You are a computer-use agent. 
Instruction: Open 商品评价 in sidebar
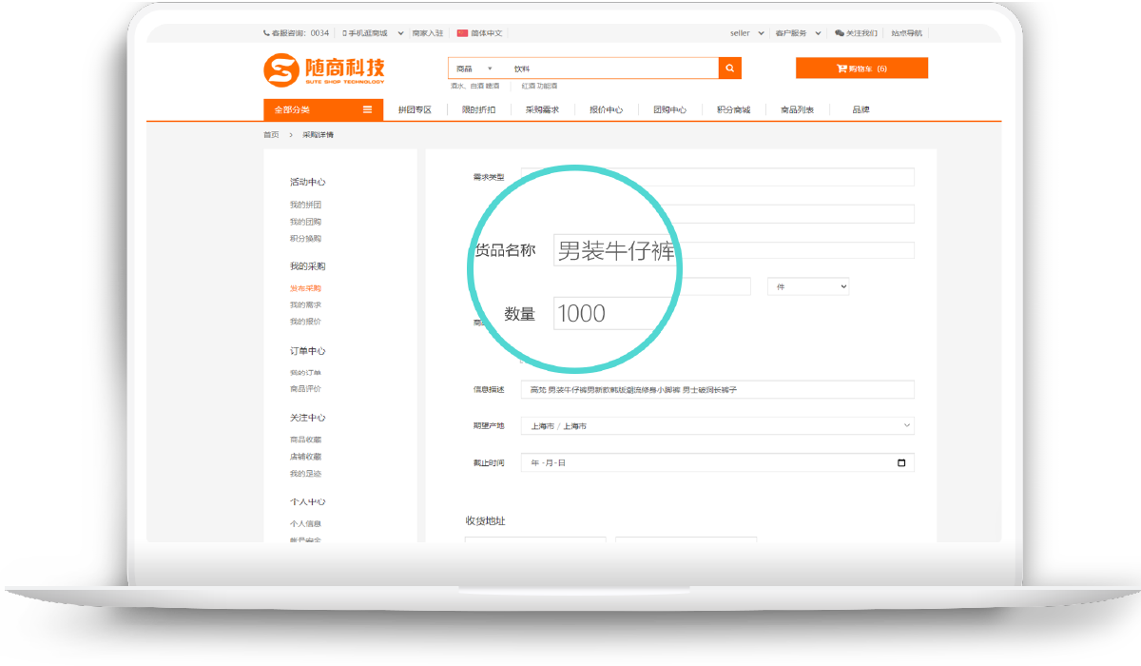[305, 389]
